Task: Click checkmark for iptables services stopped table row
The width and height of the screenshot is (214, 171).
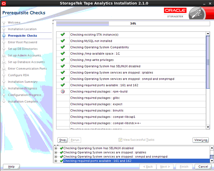Action: click(x=63, y=72)
